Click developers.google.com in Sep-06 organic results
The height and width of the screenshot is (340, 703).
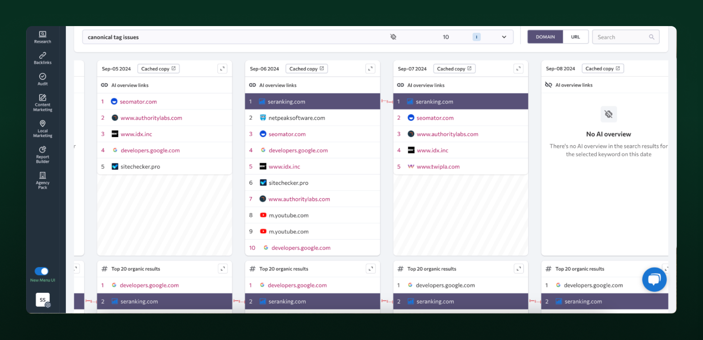[297, 285]
